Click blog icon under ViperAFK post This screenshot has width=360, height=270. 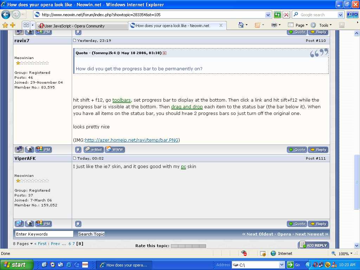(x=30, y=223)
